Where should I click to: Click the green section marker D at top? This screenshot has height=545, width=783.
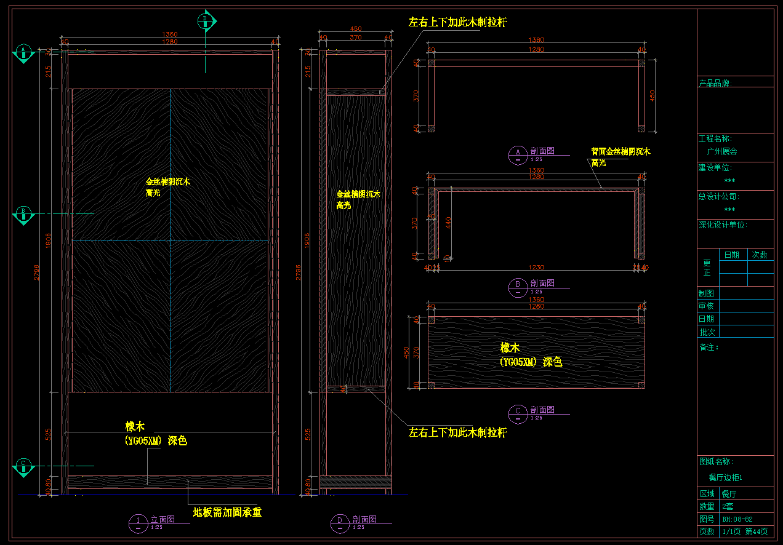point(206,21)
